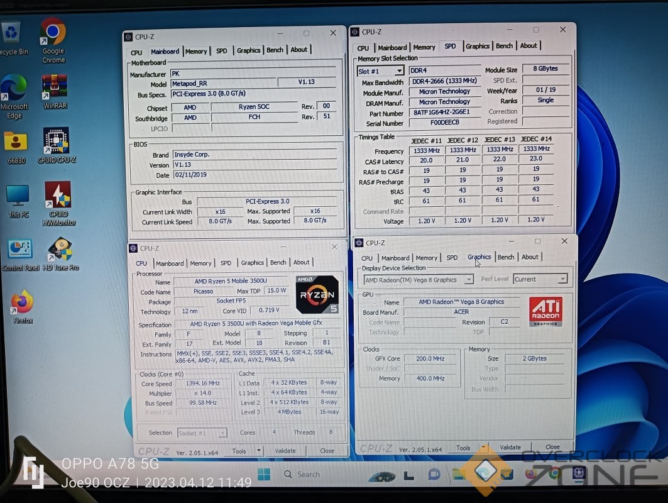Click the title bar app icon of the Motherboard CPU-Z window
This screenshot has height=503, width=668.
click(x=128, y=37)
